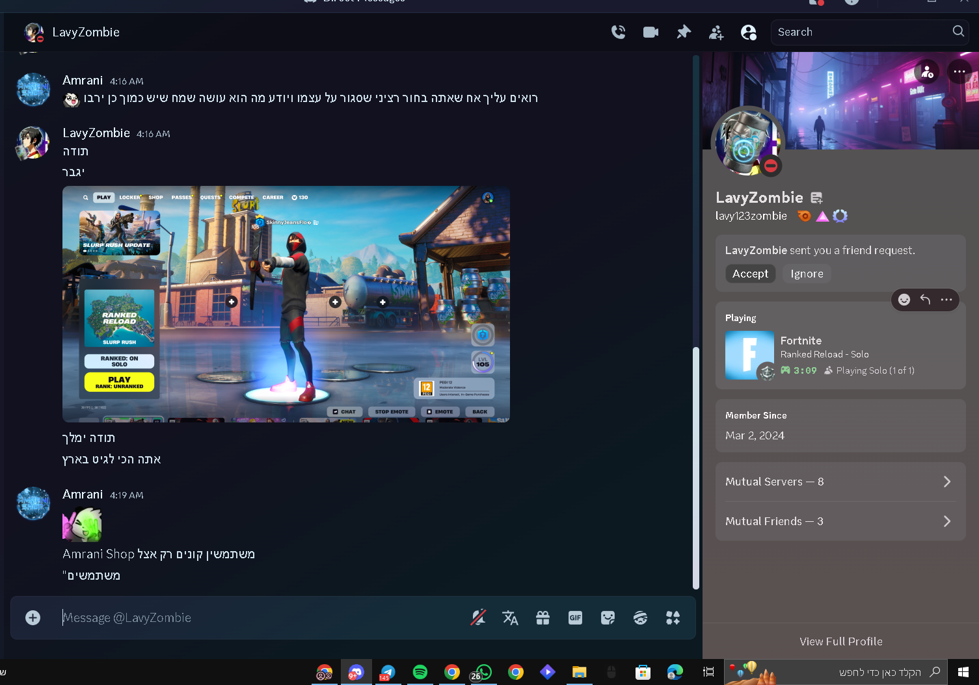The height and width of the screenshot is (685, 979).
Task: Open more message actions hover menu
Action: (x=946, y=299)
